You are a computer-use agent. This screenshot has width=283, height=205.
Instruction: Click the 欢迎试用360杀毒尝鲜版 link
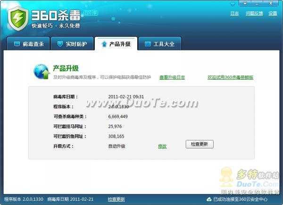click(230, 77)
